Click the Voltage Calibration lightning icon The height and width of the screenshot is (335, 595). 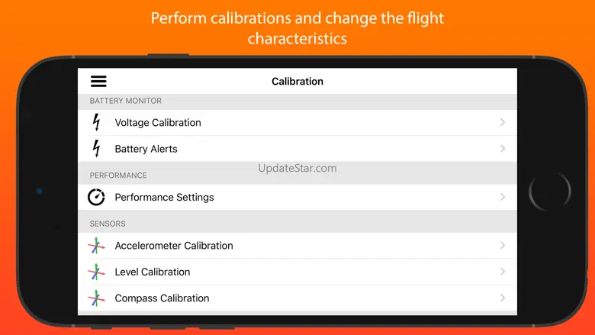[x=96, y=122]
